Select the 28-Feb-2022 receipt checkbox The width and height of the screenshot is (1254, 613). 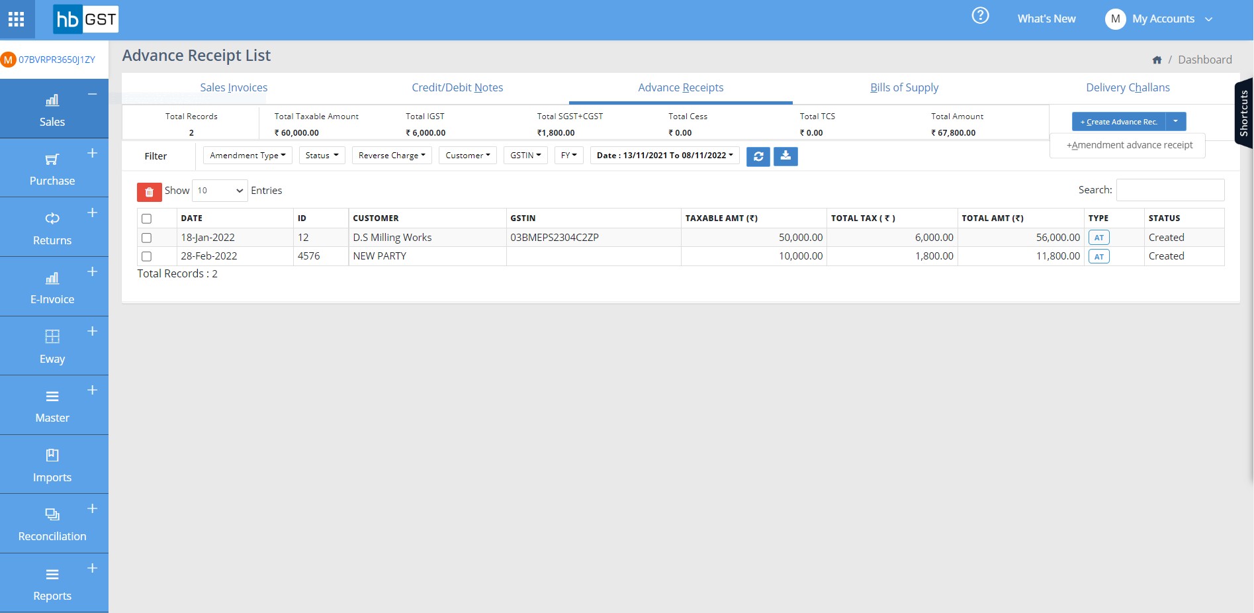pyautogui.click(x=147, y=256)
